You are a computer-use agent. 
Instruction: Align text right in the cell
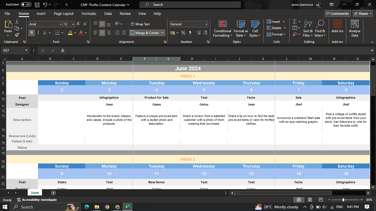click(109, 33)
